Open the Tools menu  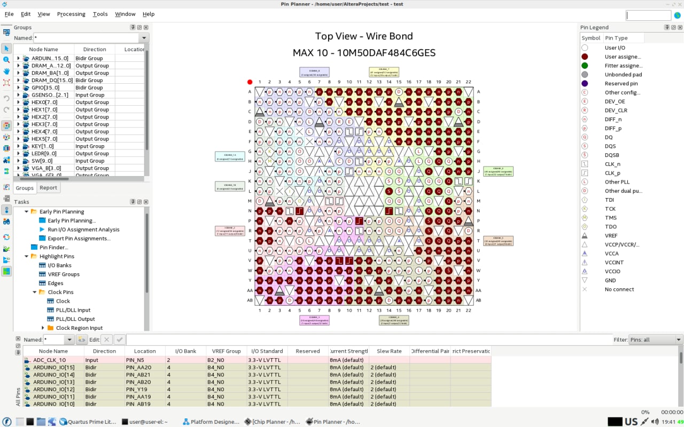[x=100, y=14]
